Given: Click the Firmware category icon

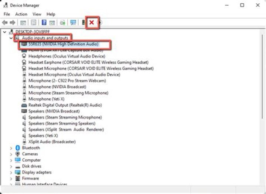Looking at the screenshot, I should point(18,178).
